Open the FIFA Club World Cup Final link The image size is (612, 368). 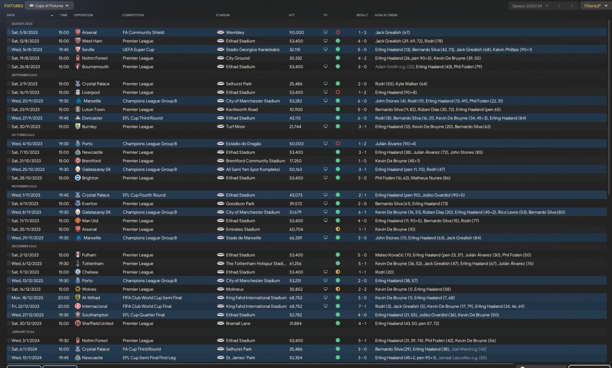tap(147, 306)
